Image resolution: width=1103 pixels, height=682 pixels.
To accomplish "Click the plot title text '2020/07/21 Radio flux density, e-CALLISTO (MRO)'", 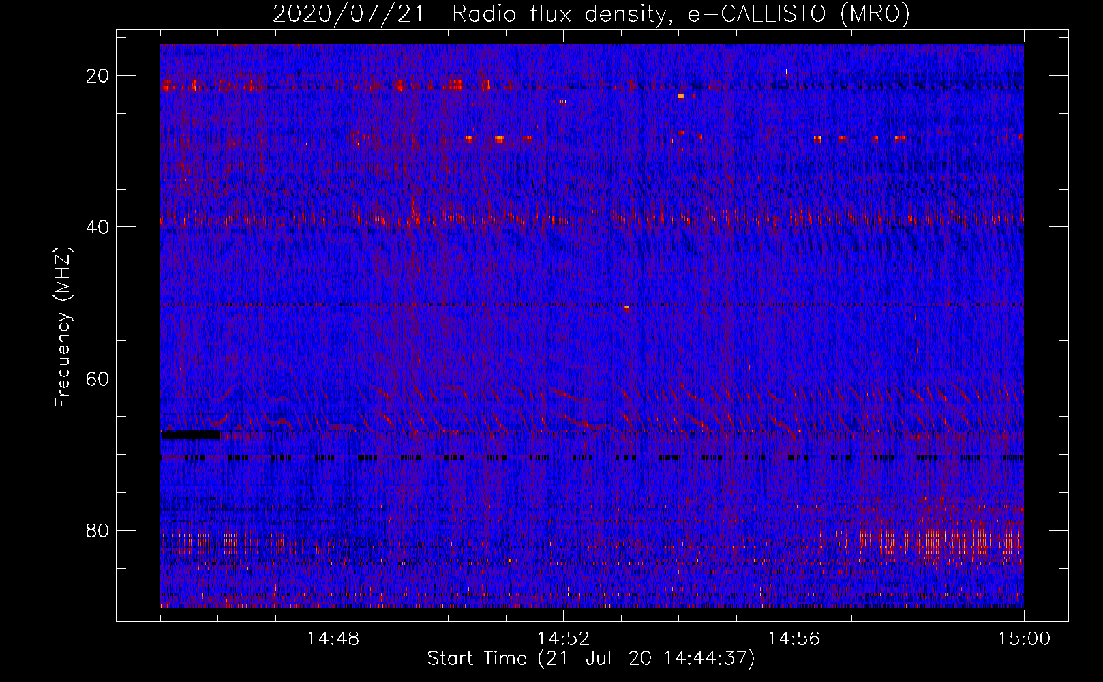I will point(591,14).
